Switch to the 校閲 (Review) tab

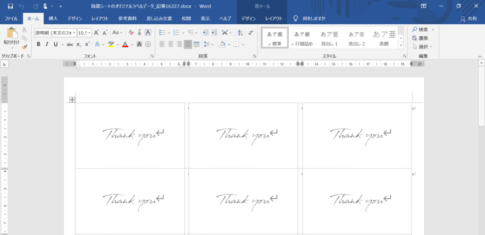[x=186, y=18]
